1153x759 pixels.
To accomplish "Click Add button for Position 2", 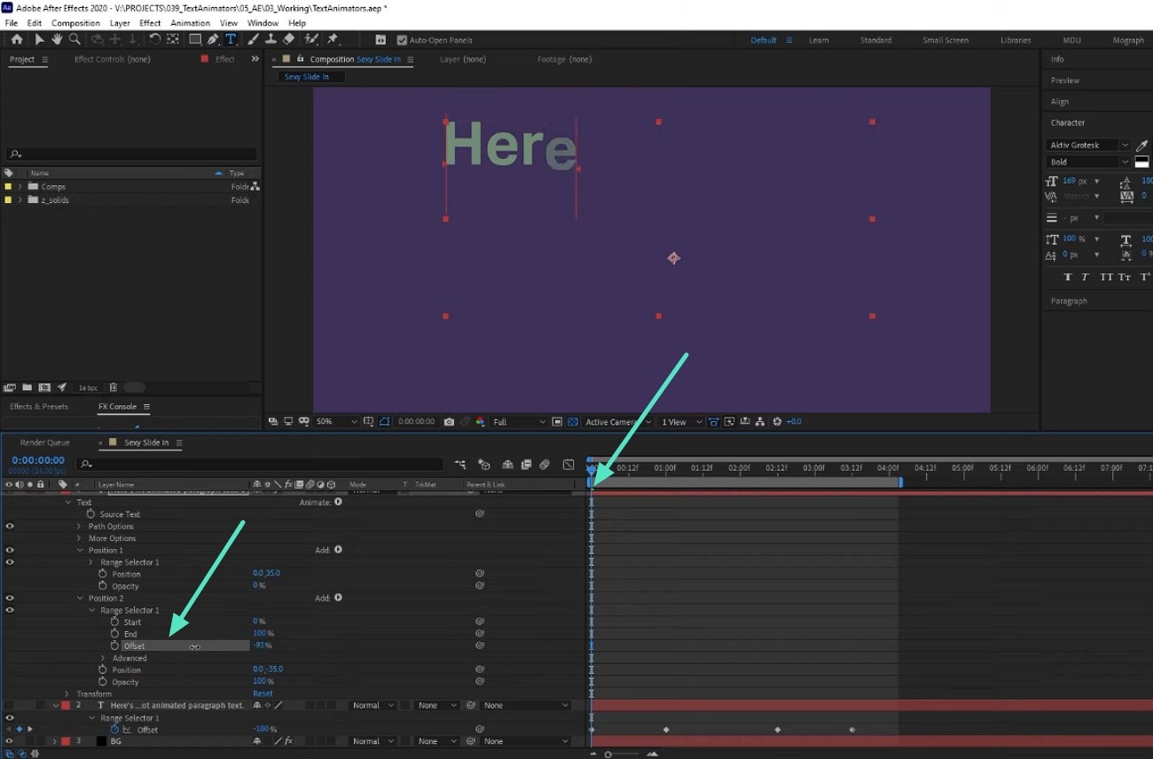I will (x=338, y=598).
